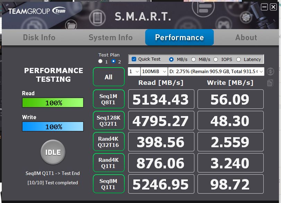Image resolution: width=281 pixels, height=203 pixels.
Task: Start the Seq128K Q32T1 test
Action: point(109,121)
